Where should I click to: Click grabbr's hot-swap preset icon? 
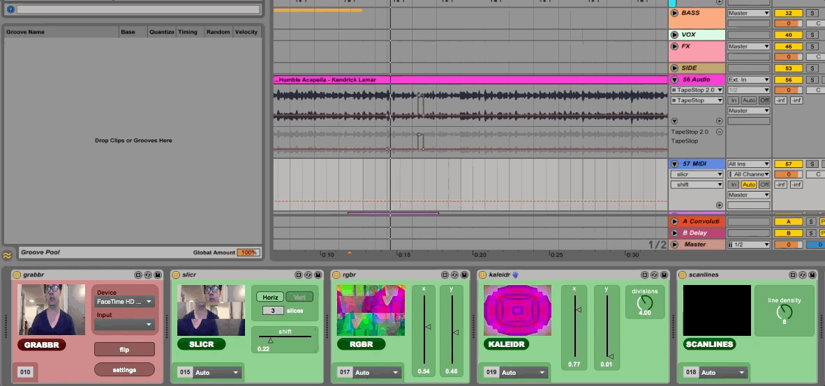pos(148,275)
